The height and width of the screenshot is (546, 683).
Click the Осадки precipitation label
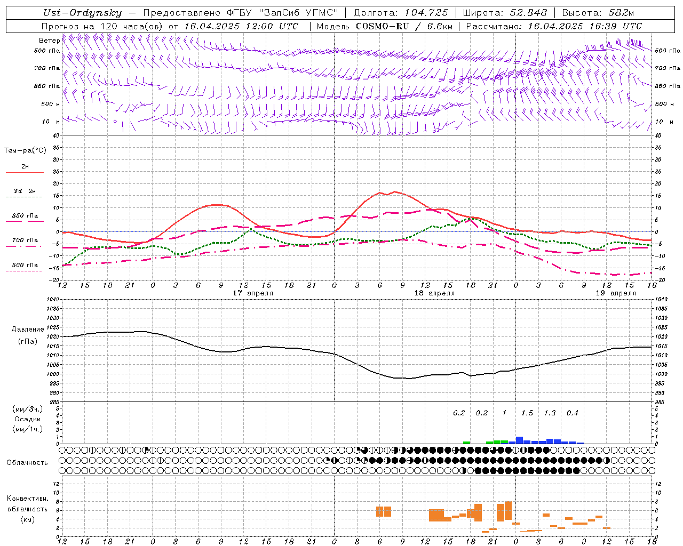[x=27, y=419]
